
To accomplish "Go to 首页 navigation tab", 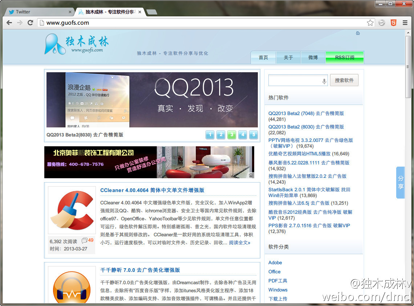I will click(x=263, y=57).
